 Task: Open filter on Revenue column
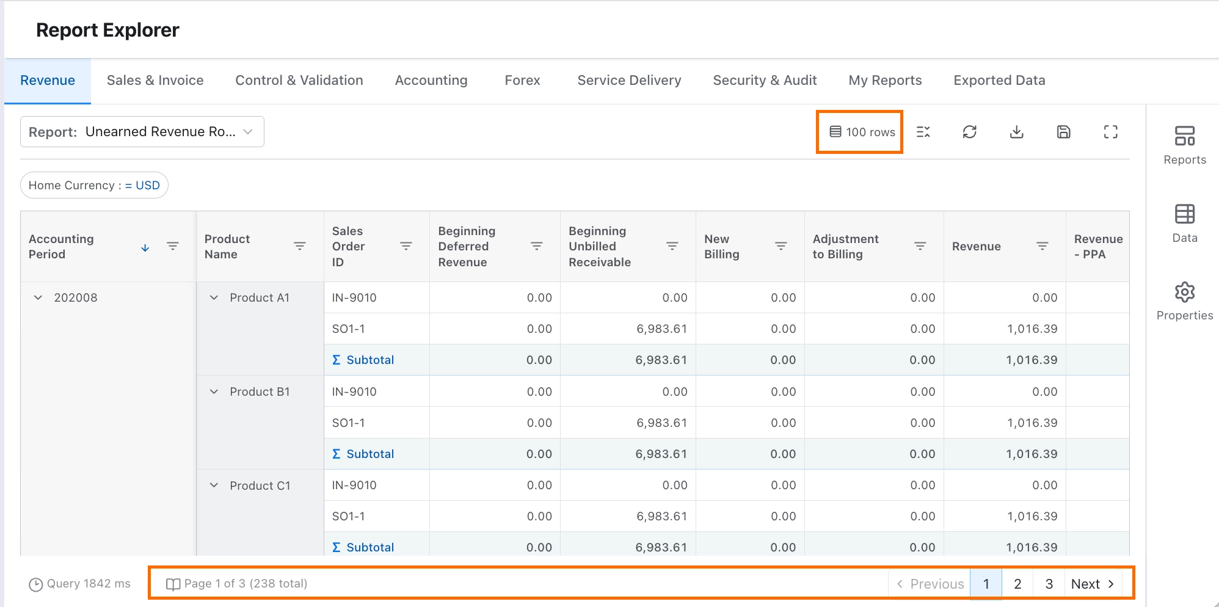[x=1043, y=246]
